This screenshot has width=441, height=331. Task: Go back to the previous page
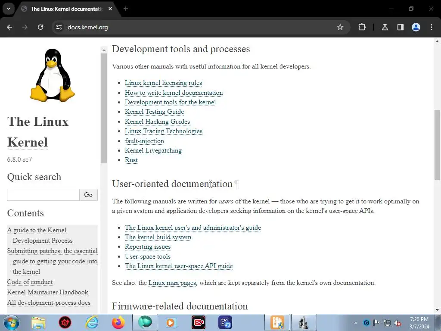[9, 27]
